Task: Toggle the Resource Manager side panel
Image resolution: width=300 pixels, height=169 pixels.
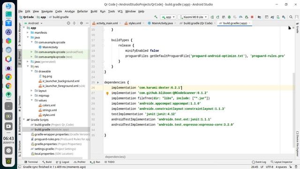Action: (20, 34)
